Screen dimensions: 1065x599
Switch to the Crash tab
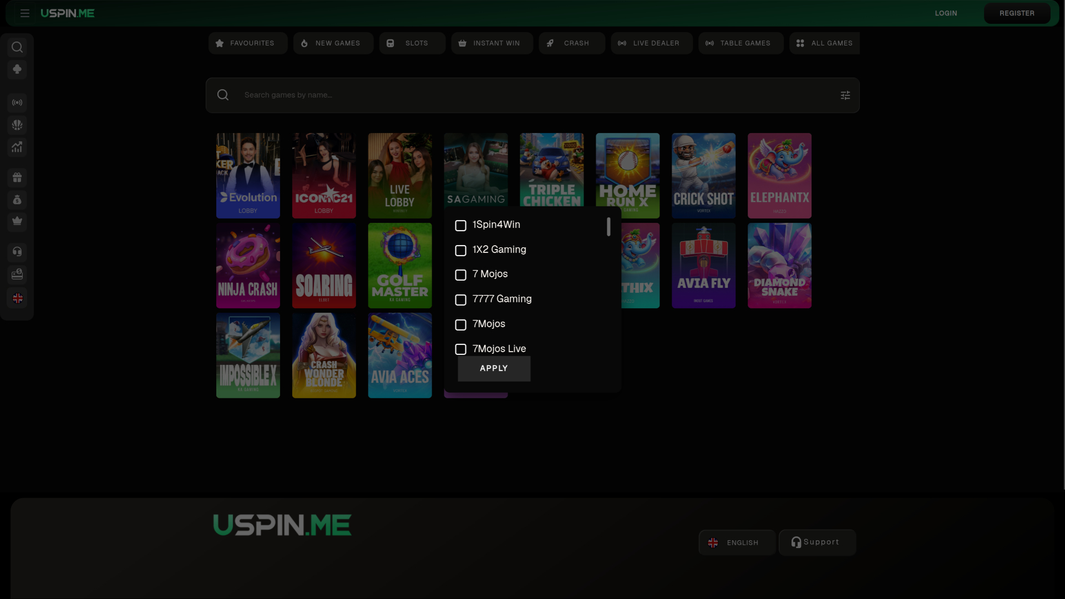pyautogui.click(x=572, y=43)
